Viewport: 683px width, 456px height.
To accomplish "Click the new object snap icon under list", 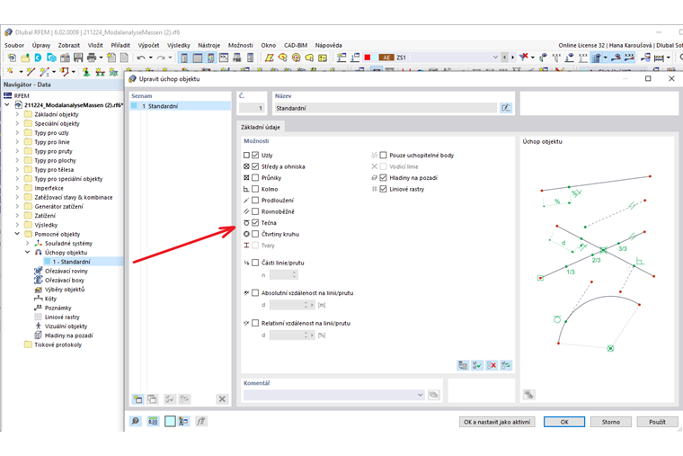I will point(138,399).
